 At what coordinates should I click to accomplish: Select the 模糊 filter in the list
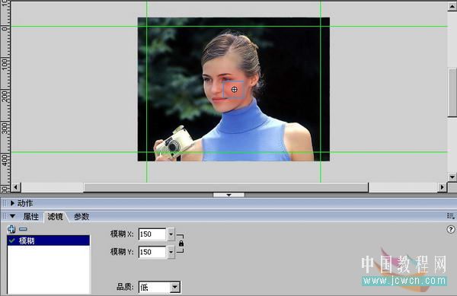tap(49, 240)
